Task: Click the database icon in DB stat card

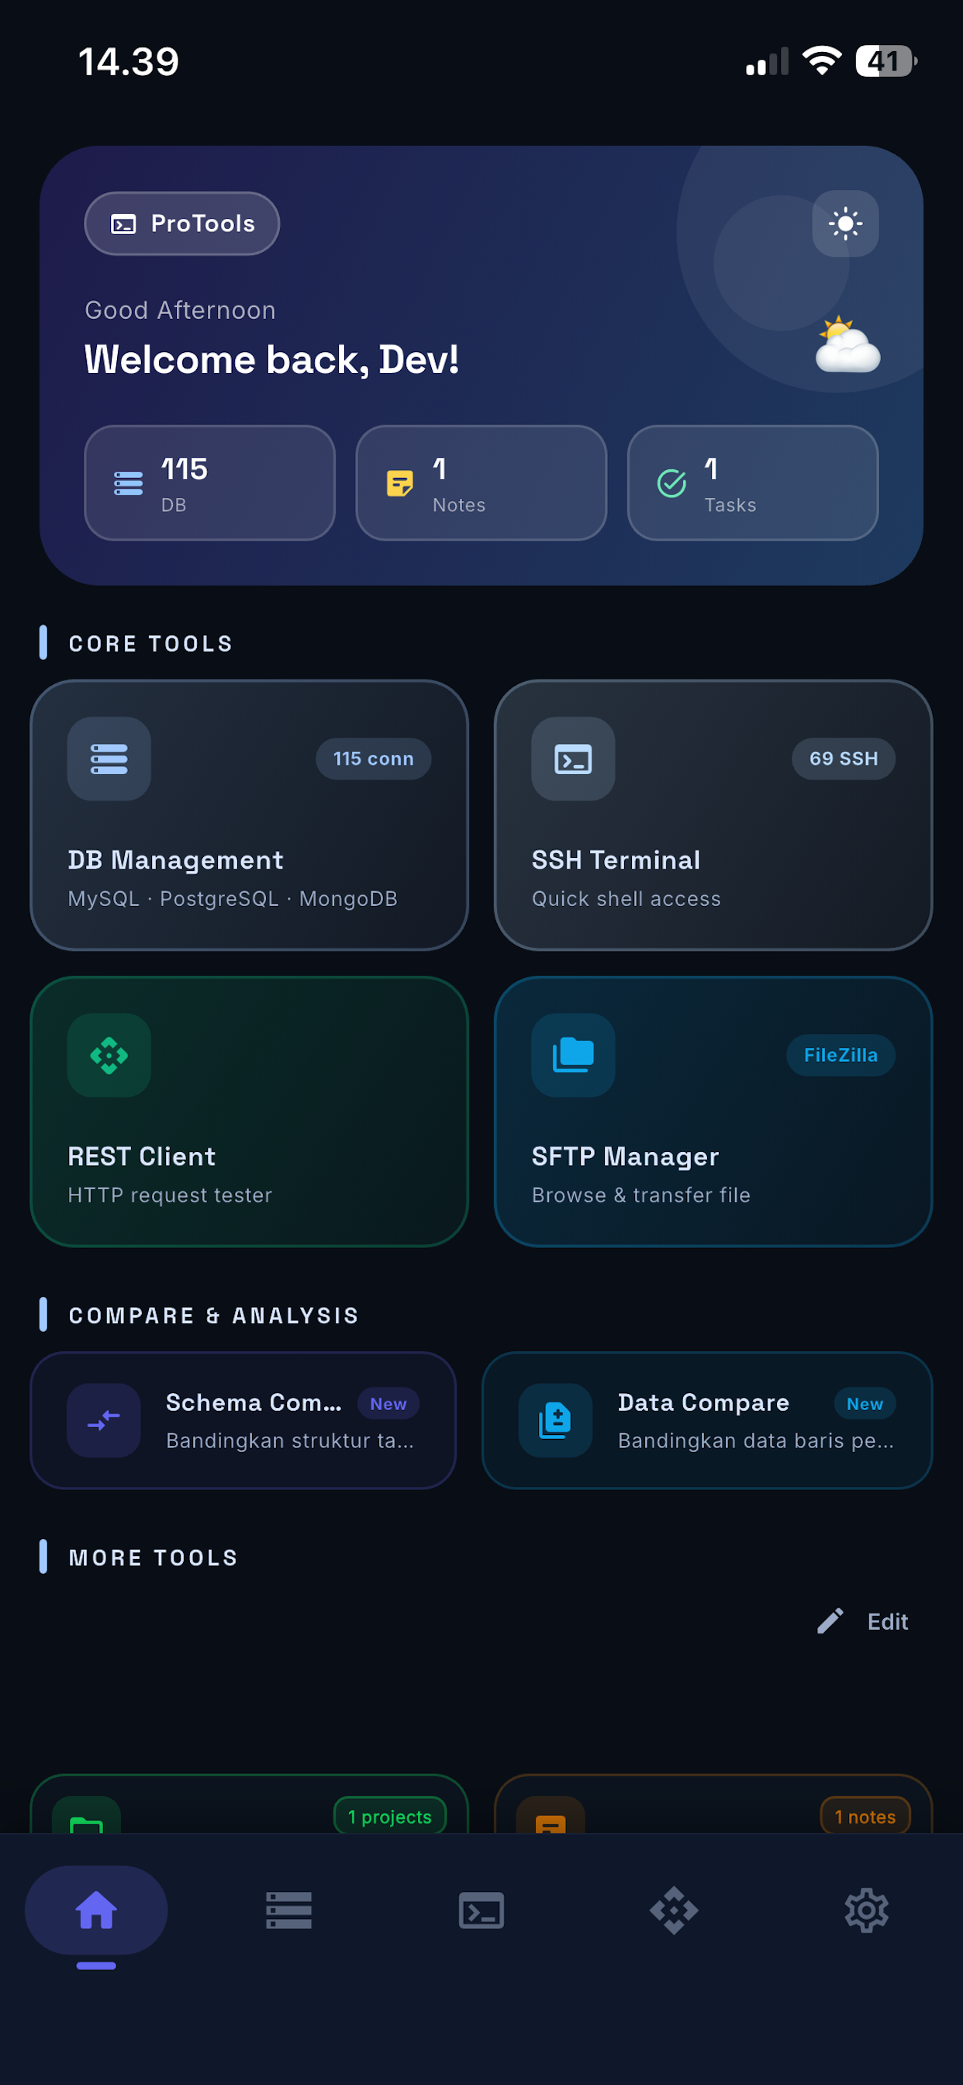Action: tap(129, 483)
